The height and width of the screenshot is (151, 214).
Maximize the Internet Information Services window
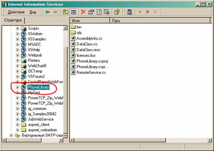pyautogui.click(x=203, y=4)
